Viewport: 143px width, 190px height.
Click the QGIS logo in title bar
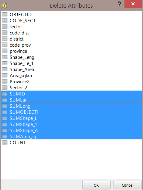tap(5, 5)
